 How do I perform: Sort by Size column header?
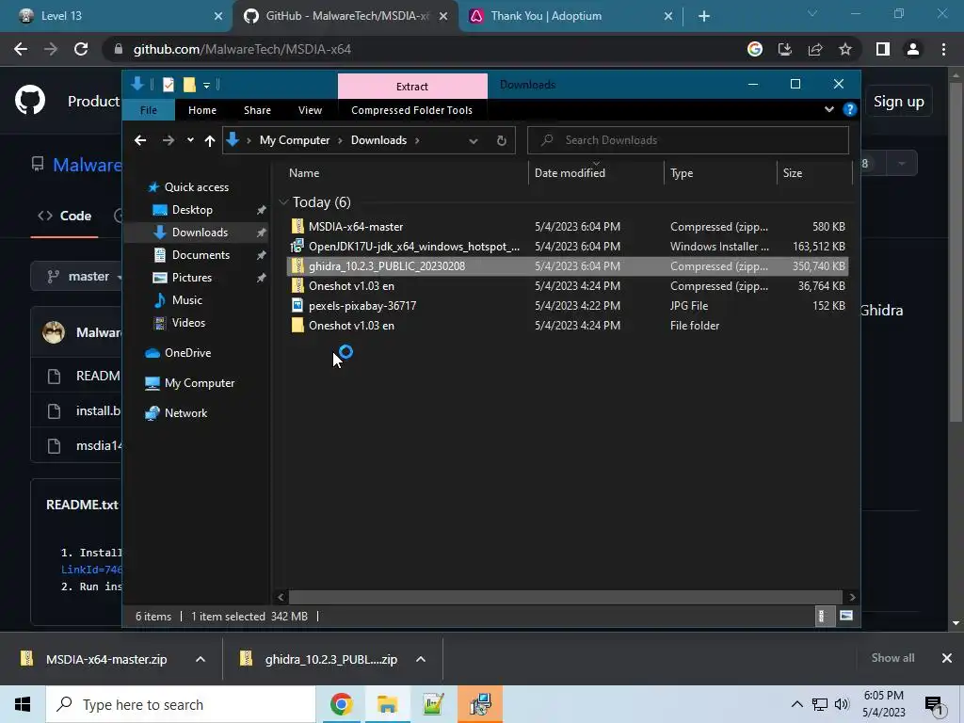tap(793, 173)
